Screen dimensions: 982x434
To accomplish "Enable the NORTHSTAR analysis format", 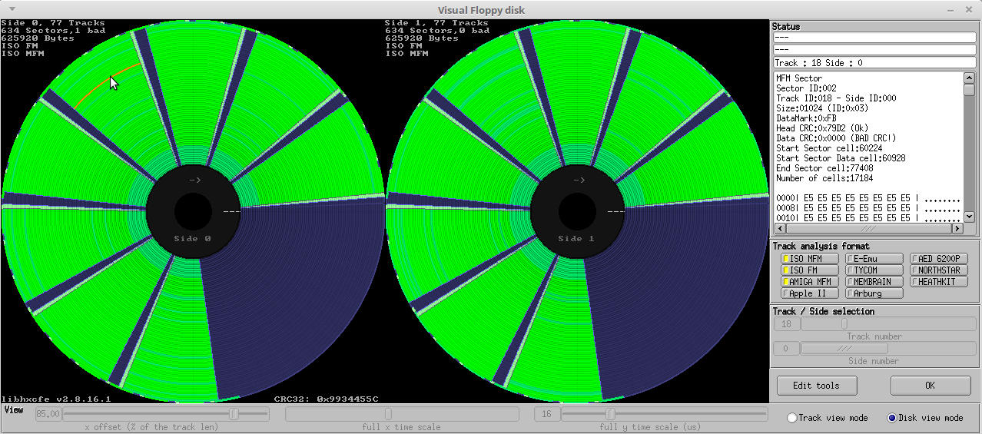I will click(x=939, y=270).
